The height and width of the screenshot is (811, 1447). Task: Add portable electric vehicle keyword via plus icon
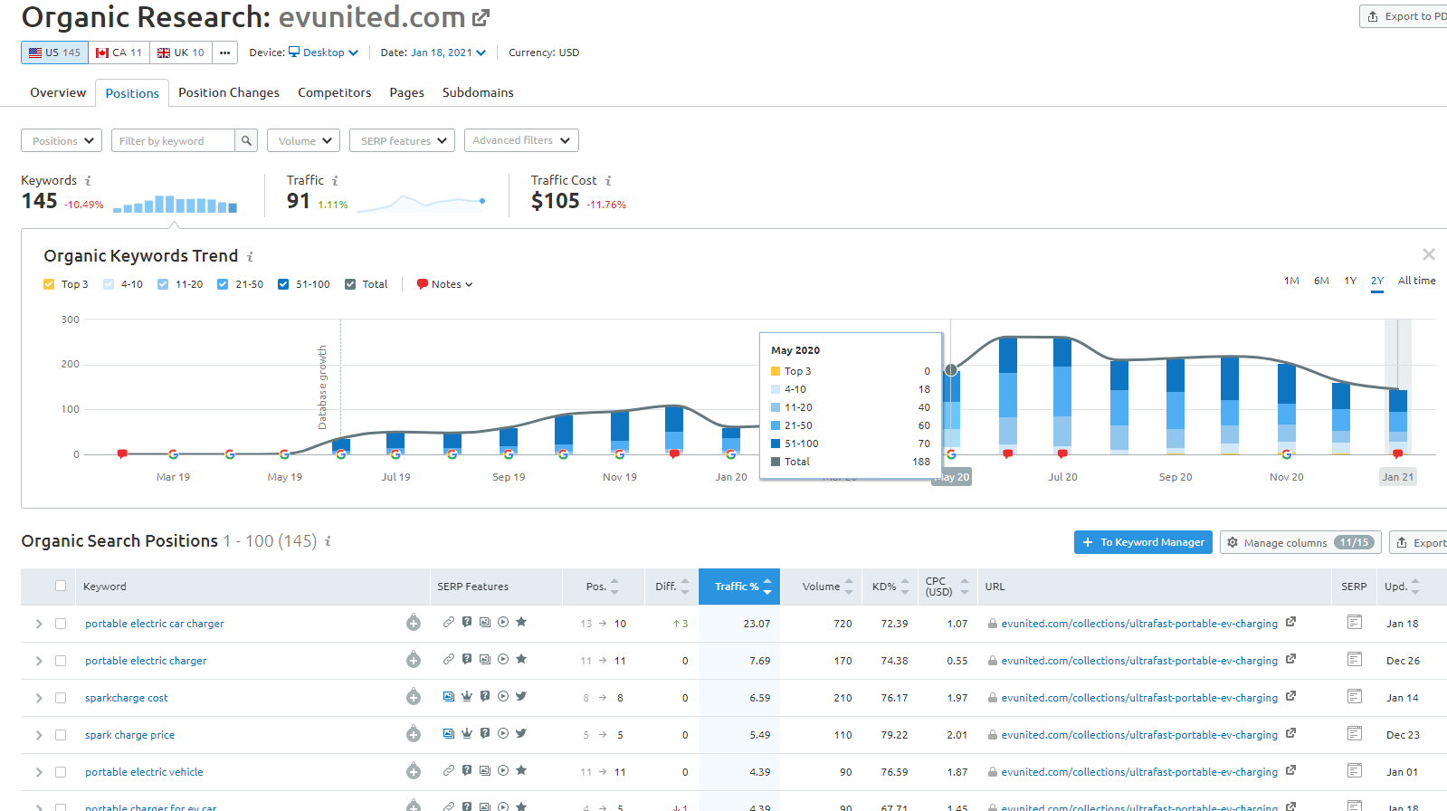click(414, 771)
